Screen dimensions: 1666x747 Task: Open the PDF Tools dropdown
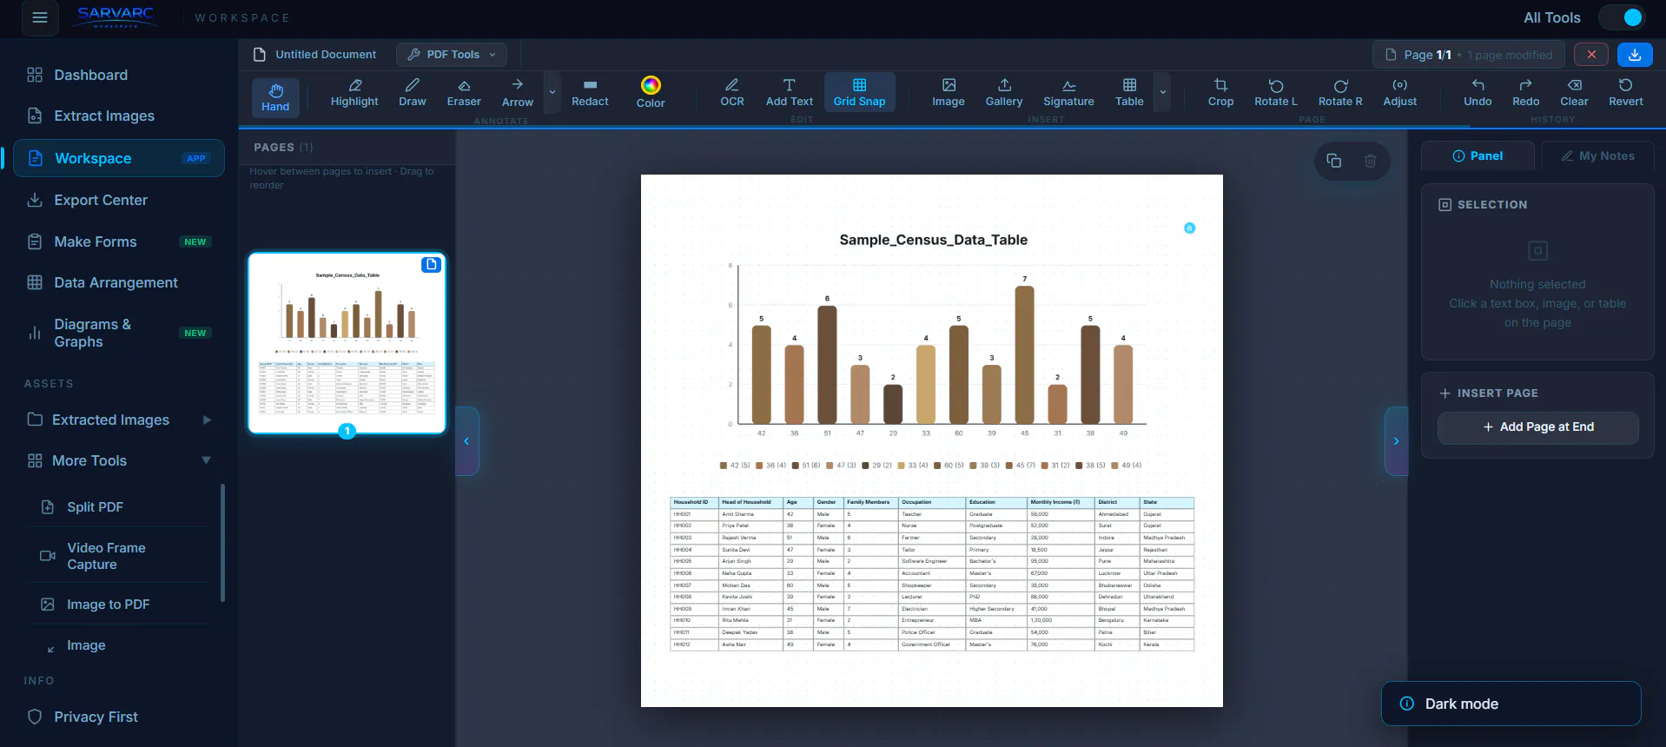tap(453, 55)
